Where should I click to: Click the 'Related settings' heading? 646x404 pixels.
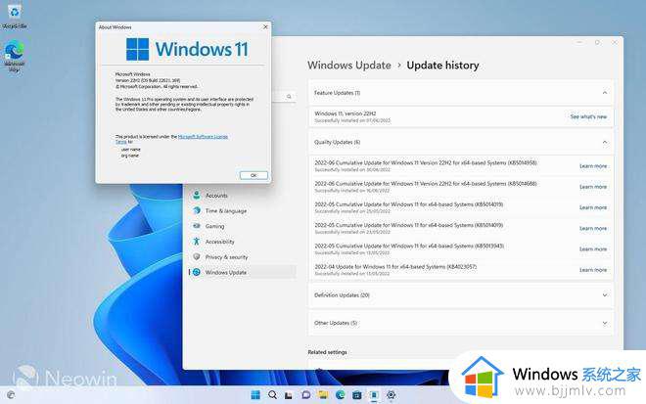328,352
